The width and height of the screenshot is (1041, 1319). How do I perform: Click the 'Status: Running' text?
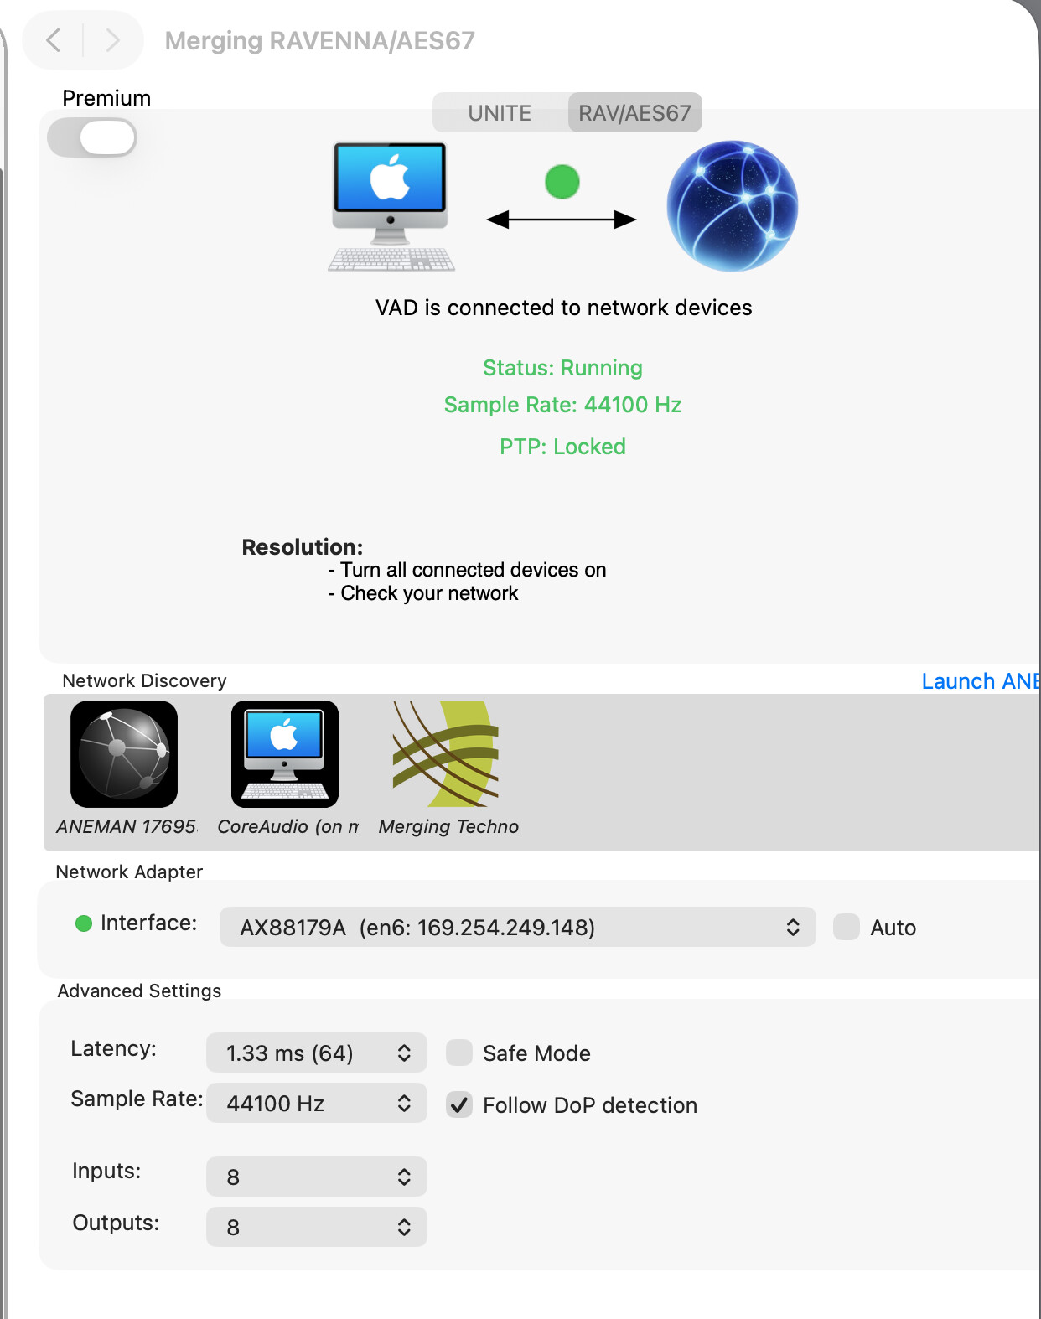[562, 368]
